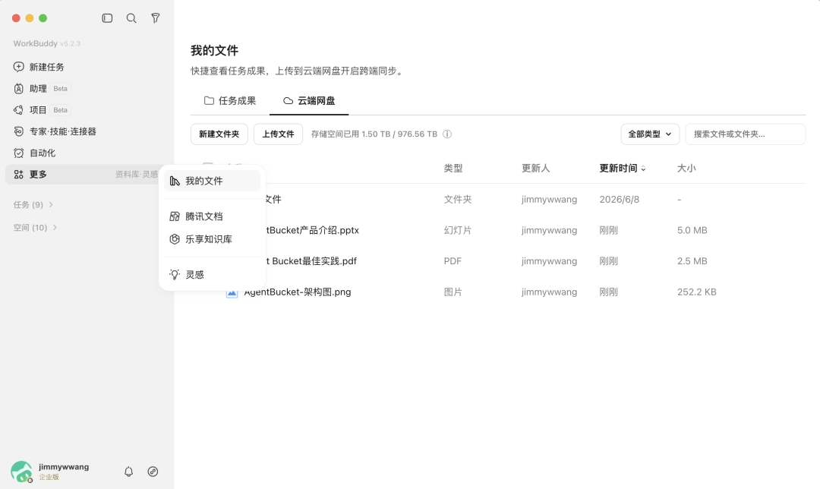Select 我的文件 in the popup menu
This screenshot has width=820, height=489.
click(x=212, y=181)
